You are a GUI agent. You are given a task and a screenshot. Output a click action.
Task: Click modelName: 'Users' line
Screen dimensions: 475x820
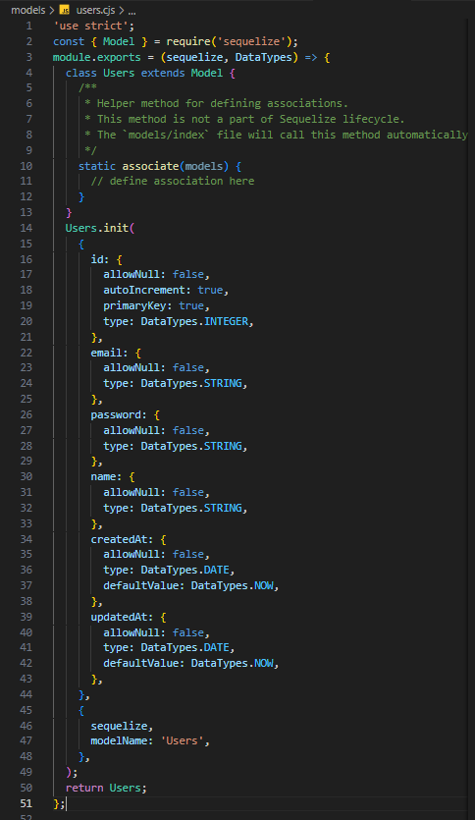(150, 741)
